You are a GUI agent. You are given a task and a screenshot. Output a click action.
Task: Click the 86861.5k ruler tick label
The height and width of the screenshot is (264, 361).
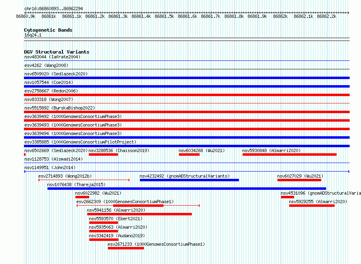[164, 16]
